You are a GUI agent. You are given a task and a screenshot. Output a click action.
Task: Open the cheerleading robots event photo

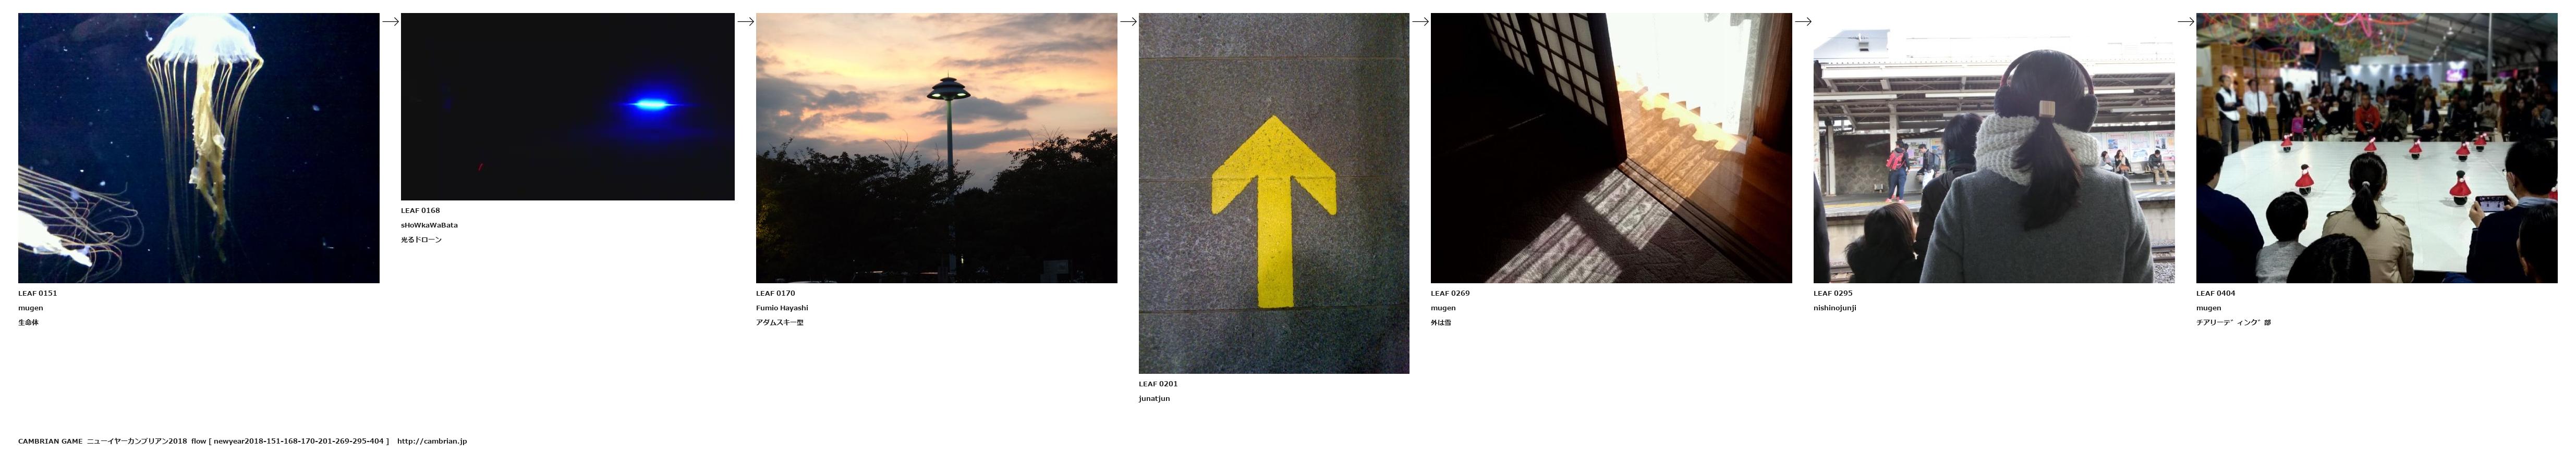coord(2376,148)
